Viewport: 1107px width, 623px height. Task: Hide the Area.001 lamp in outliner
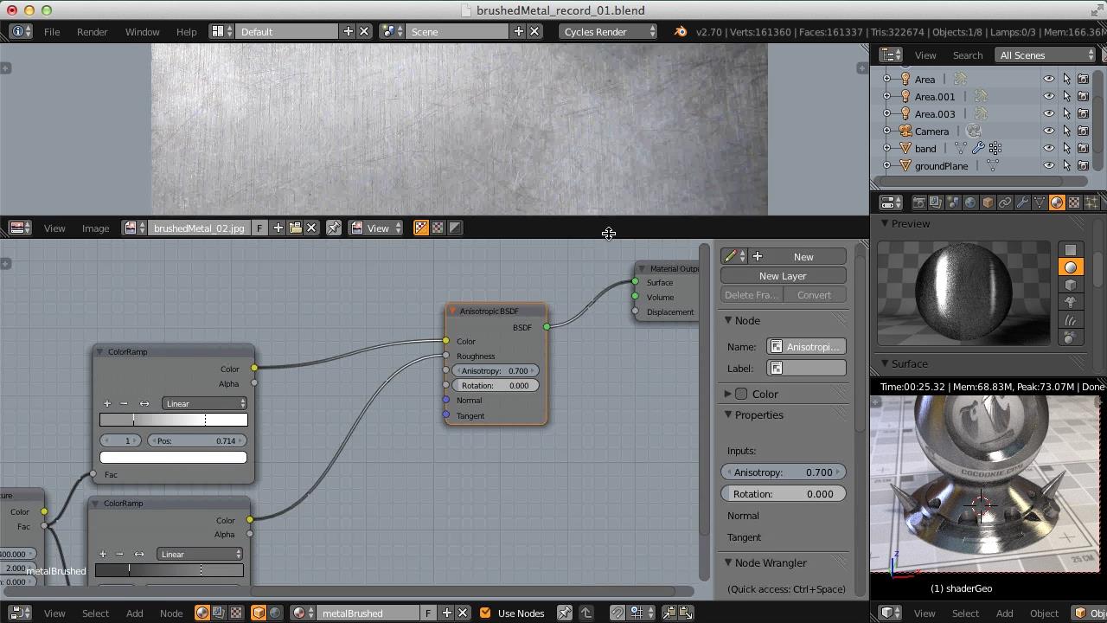point(1048,96)
